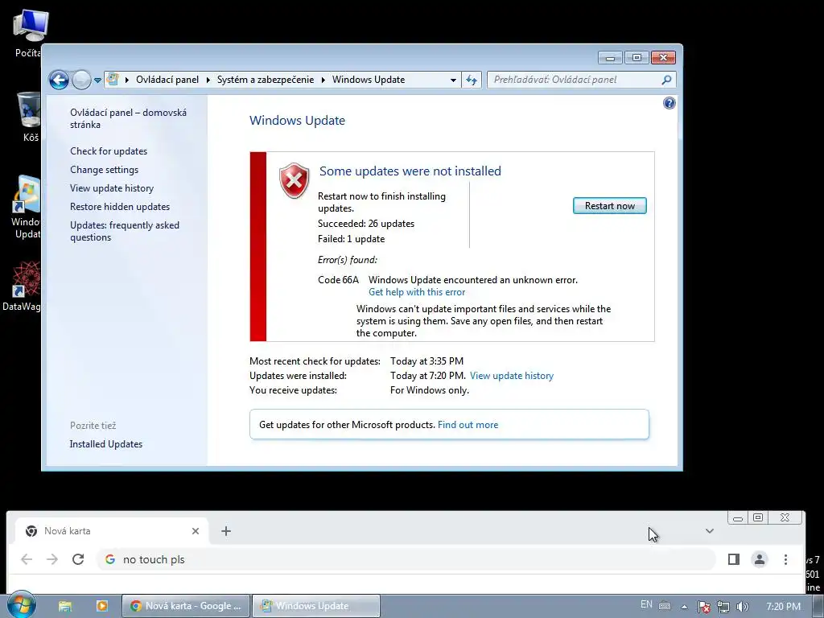
Task: Open the Recycle Bin (Kôš) desktop icon
Action: click(x=30, y=117)
